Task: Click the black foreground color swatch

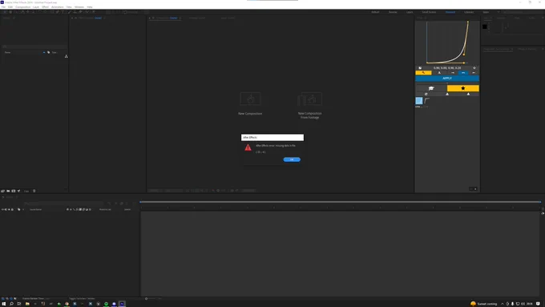Action: coord(485,26)
